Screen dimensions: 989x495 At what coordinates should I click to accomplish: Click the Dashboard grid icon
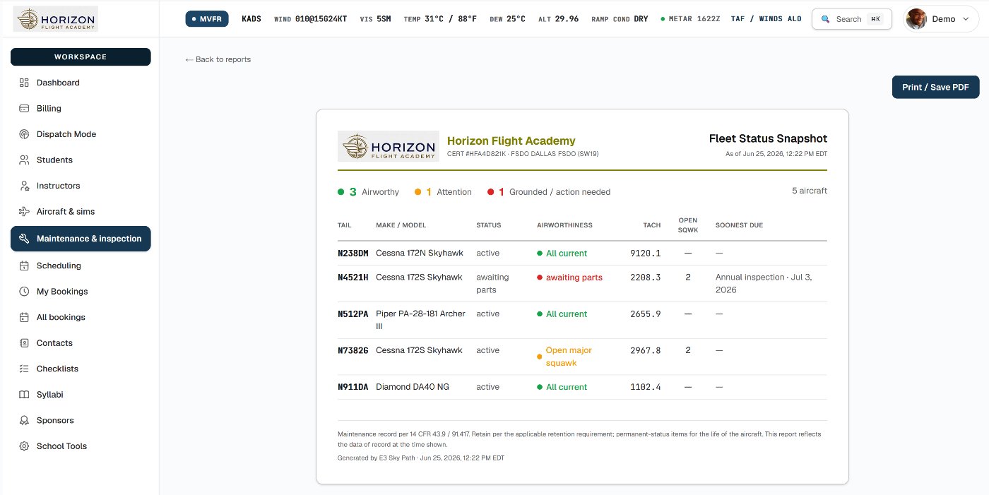point(24,83)
